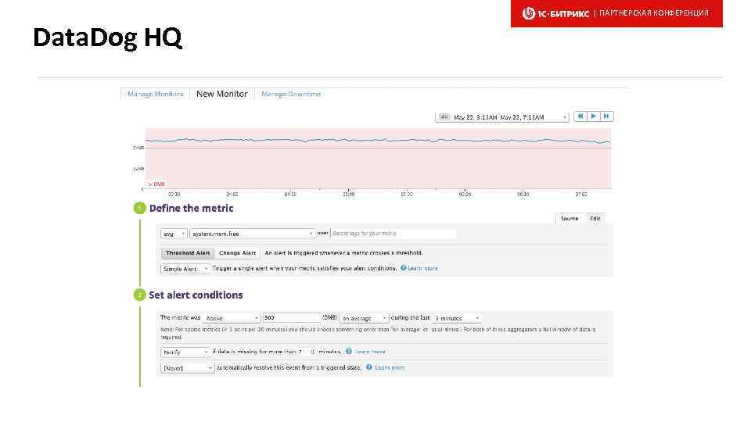This screenshot has height=422, width=751.
Task: Click the 4h time span badge
Action: [x=444, y=116]
